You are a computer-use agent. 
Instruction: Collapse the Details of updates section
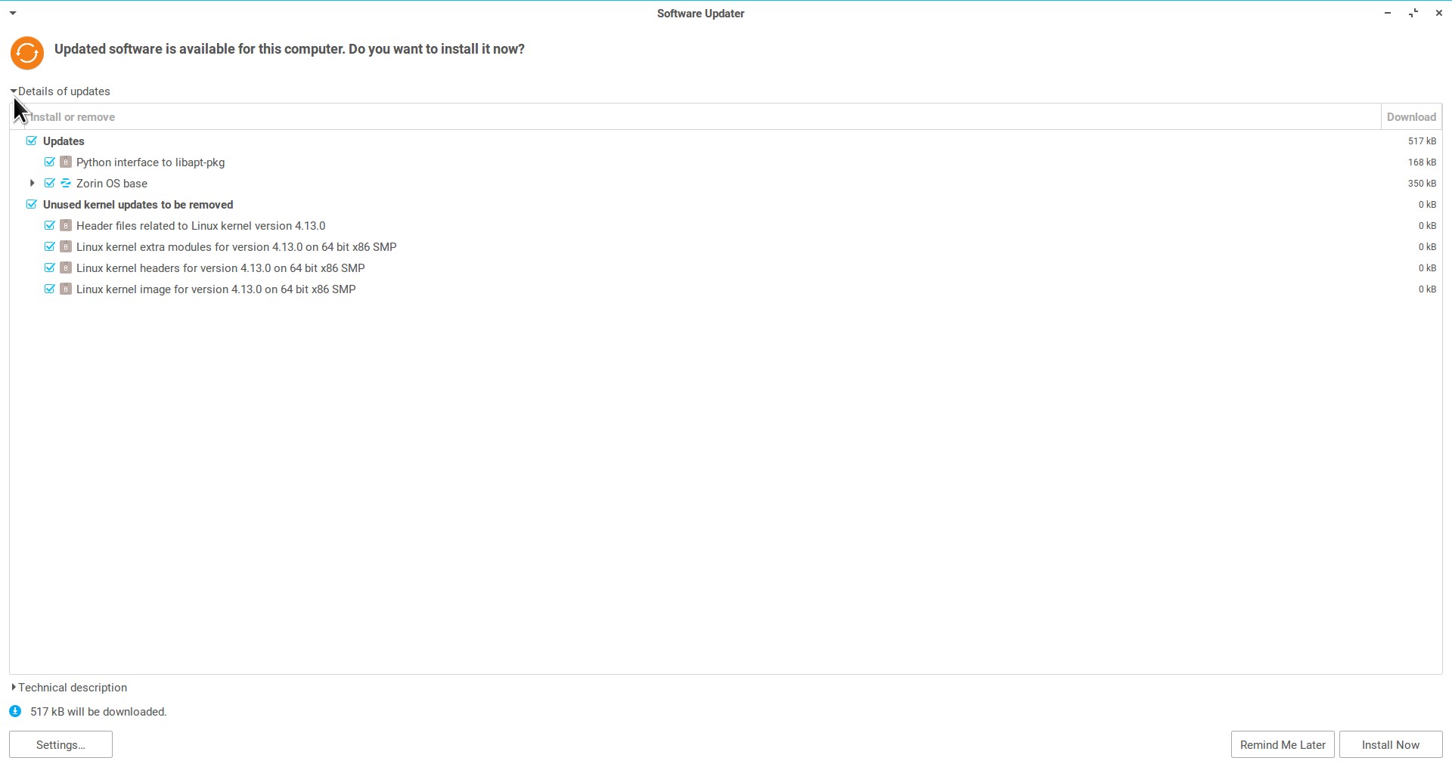point(14,91)
